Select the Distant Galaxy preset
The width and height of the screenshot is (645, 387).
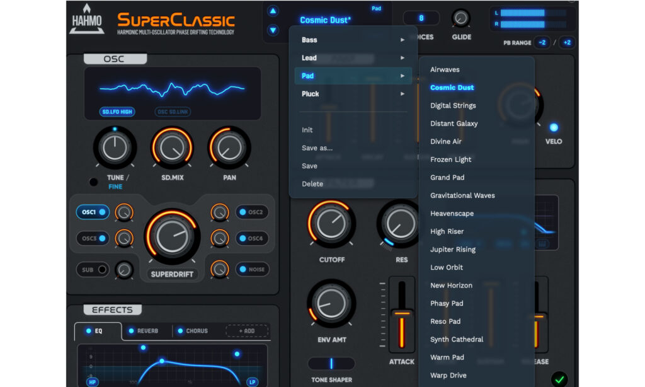point(454,124)
